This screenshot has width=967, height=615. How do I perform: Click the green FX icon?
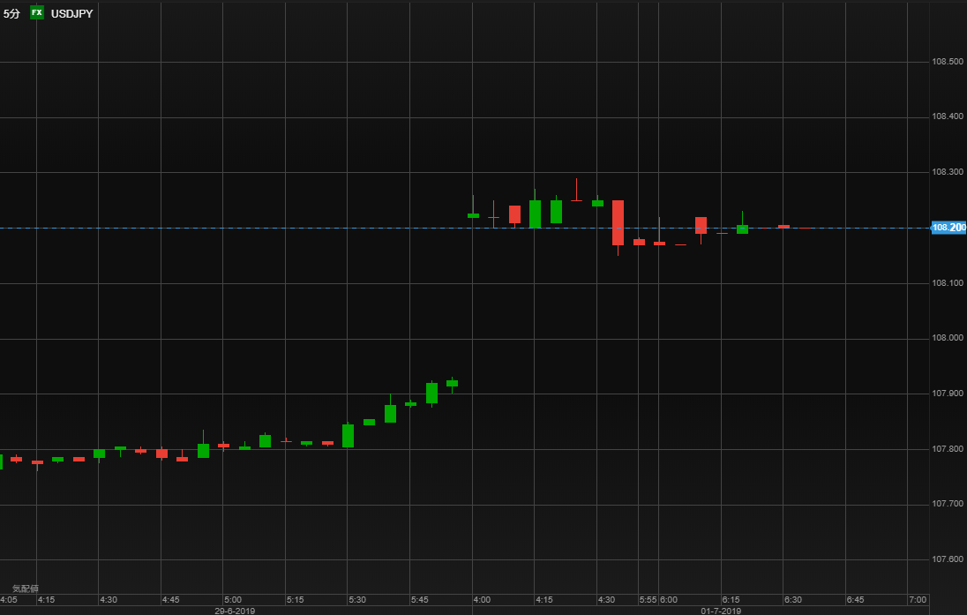37,13
